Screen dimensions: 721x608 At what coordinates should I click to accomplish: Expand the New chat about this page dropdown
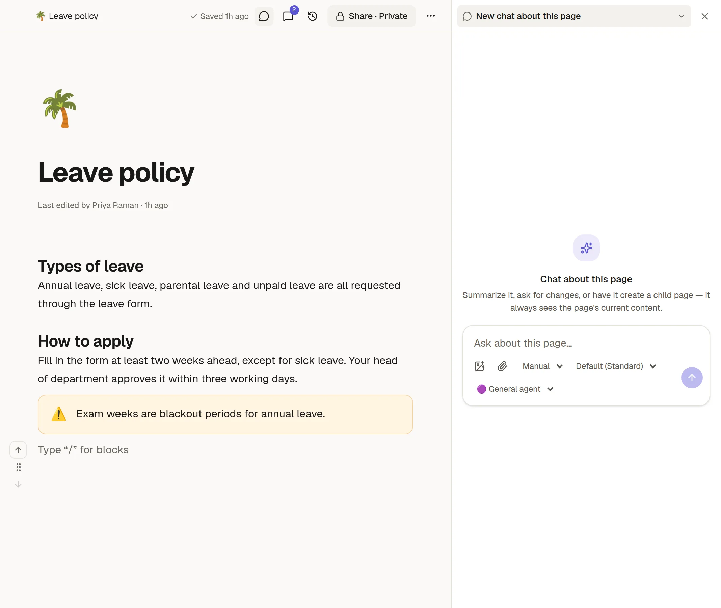(x=573, y=16)
